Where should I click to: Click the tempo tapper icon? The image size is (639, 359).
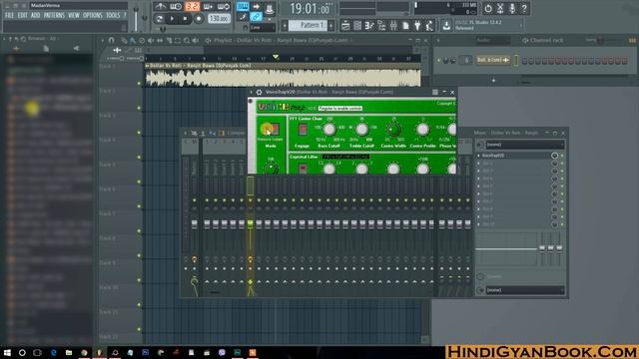click(x=429, y=26)
